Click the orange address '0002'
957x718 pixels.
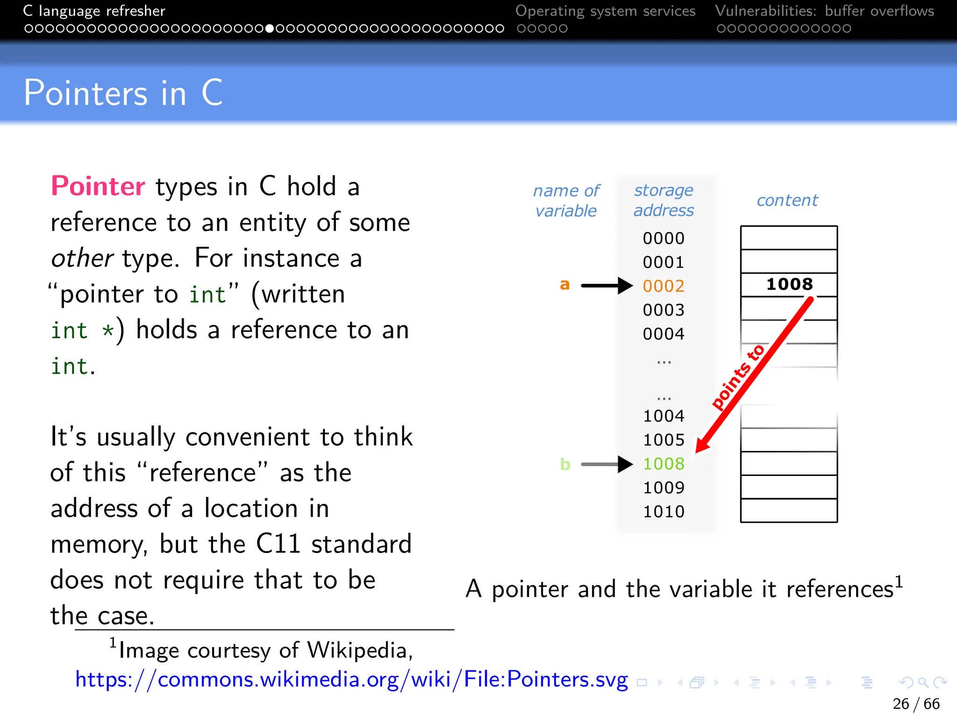(664, 286)
